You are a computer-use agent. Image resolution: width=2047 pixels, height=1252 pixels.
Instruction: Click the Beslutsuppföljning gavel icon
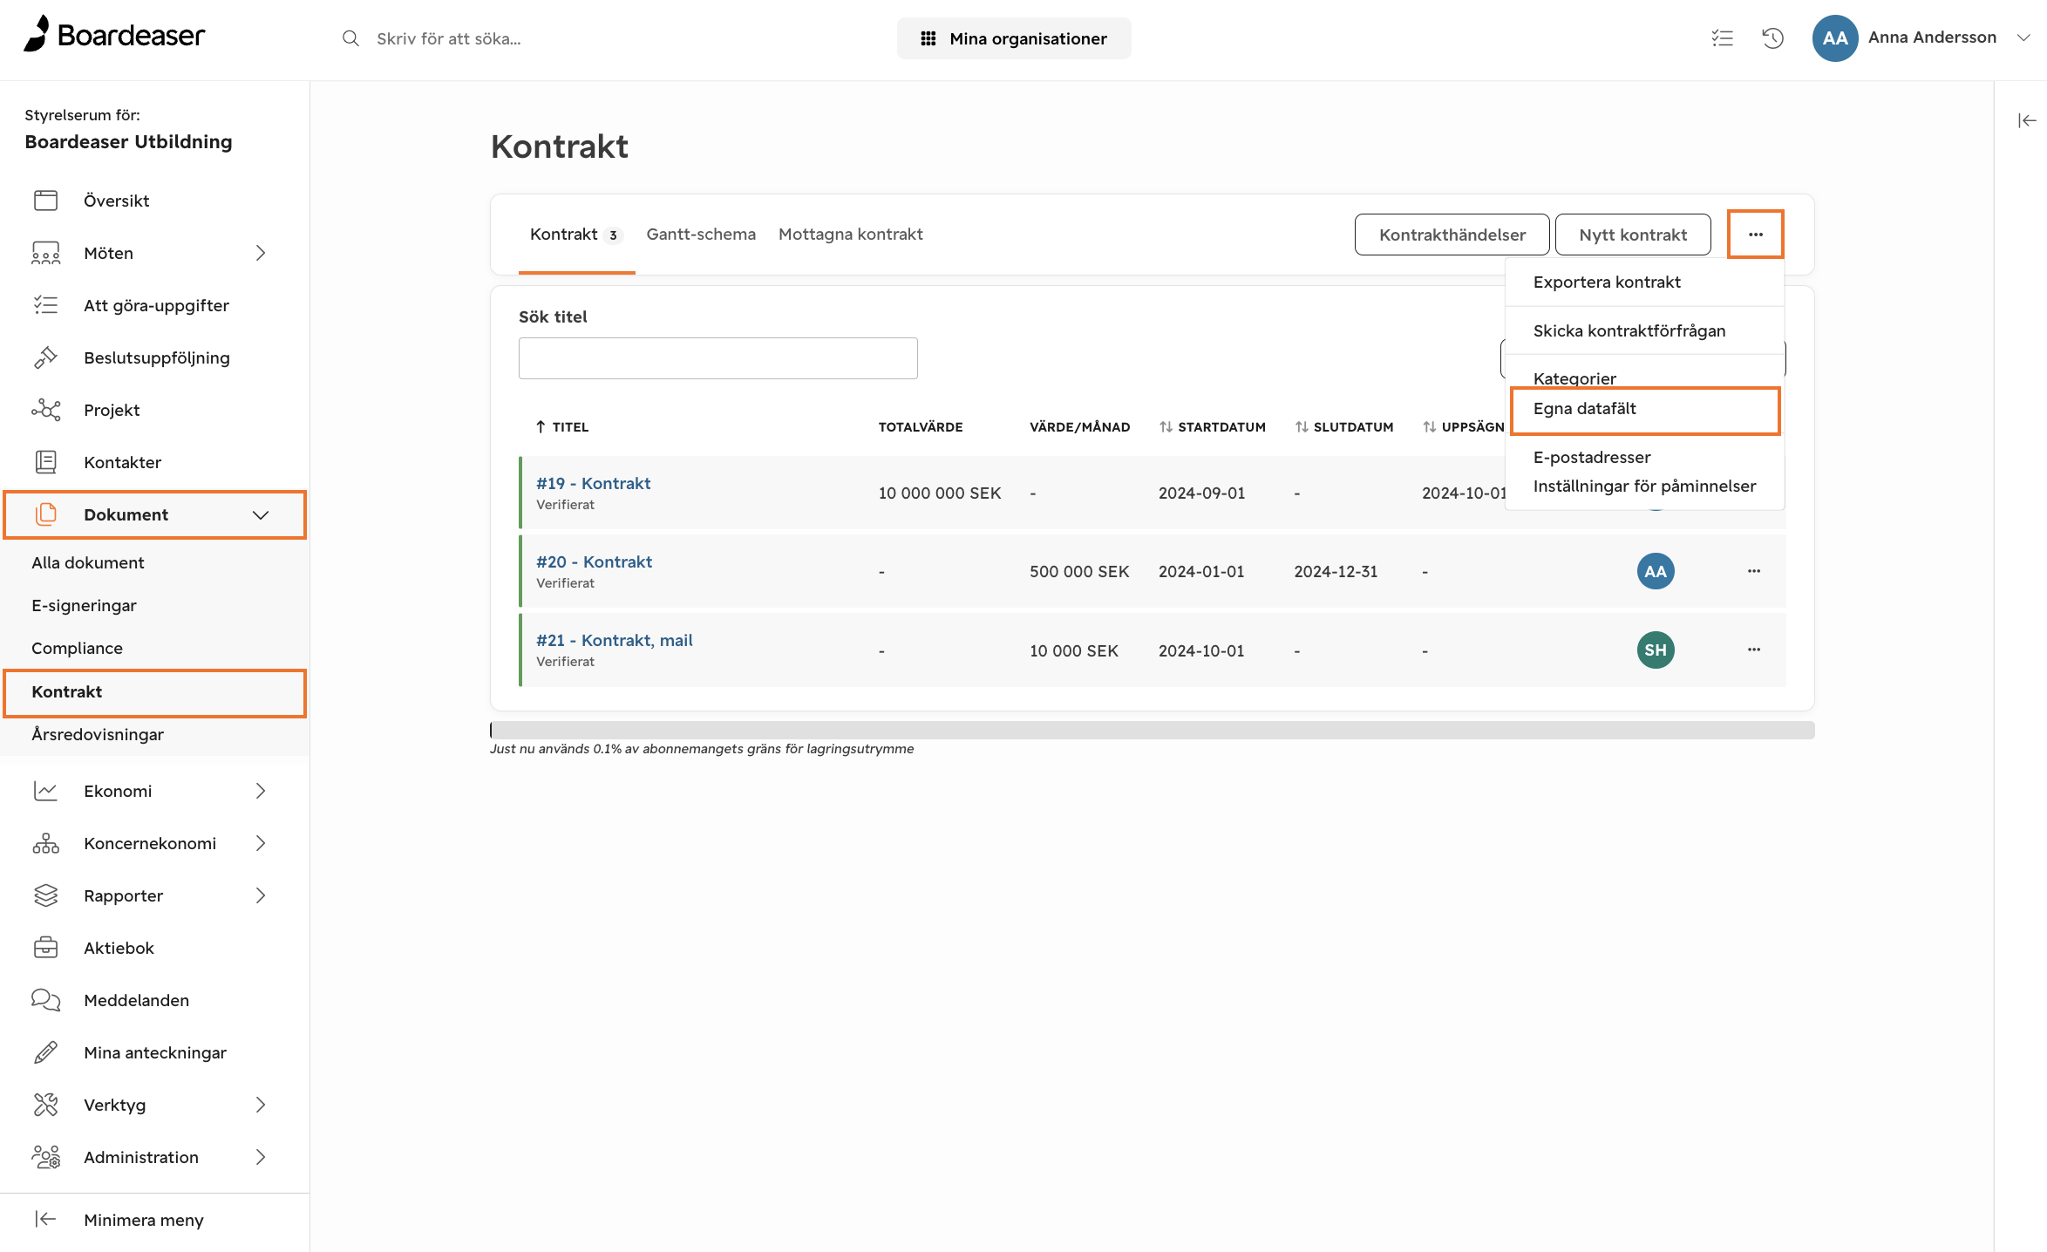pyautogui.click(x=46, y=357)
